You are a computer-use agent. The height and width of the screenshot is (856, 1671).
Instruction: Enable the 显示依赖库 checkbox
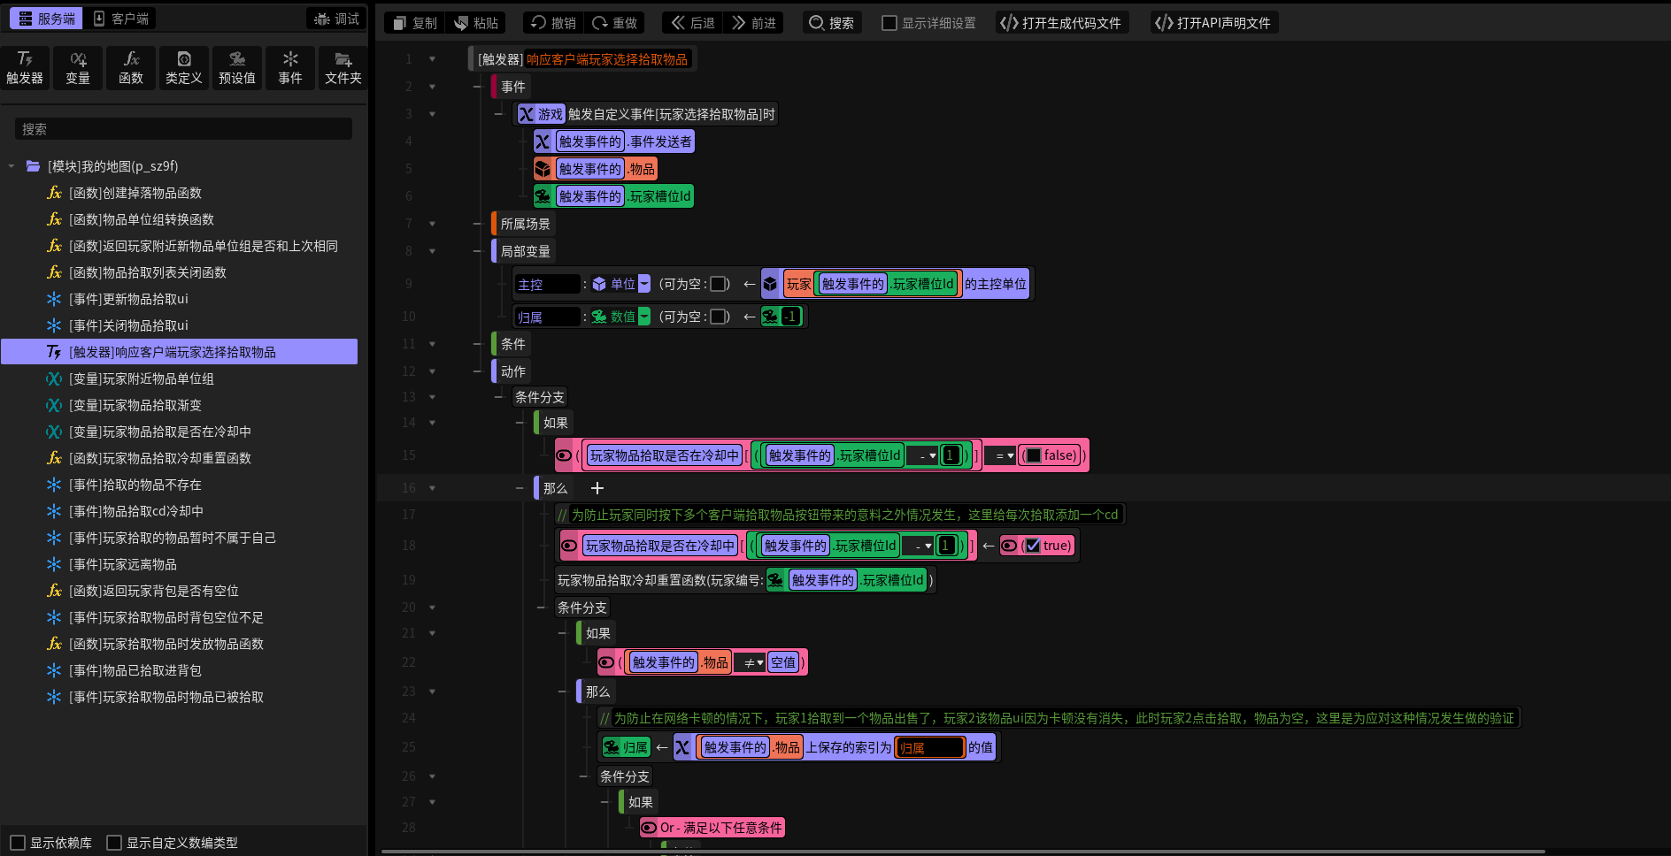tap(18, 843)
